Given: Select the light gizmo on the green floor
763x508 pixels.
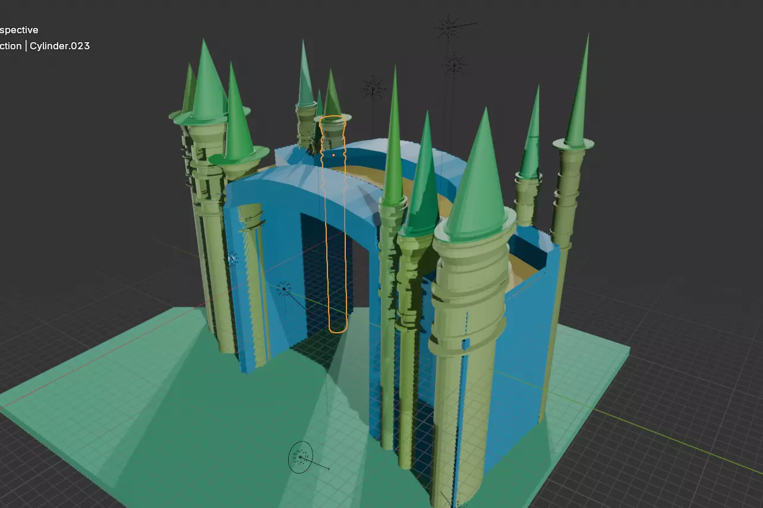Looking at the screenshot, I should pos(301,457).
